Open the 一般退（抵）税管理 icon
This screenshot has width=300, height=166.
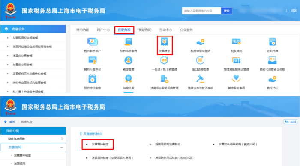pos(164,60)
